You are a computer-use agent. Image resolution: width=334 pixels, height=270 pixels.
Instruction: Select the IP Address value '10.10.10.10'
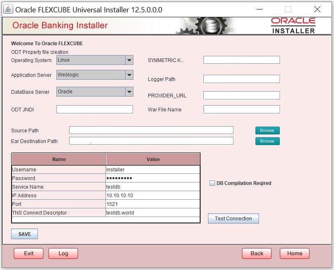pos(153,195)
